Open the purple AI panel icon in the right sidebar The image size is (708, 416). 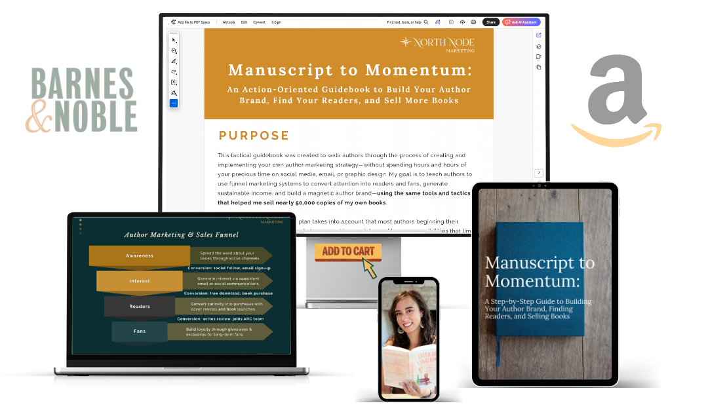click(x=539, y=35)
